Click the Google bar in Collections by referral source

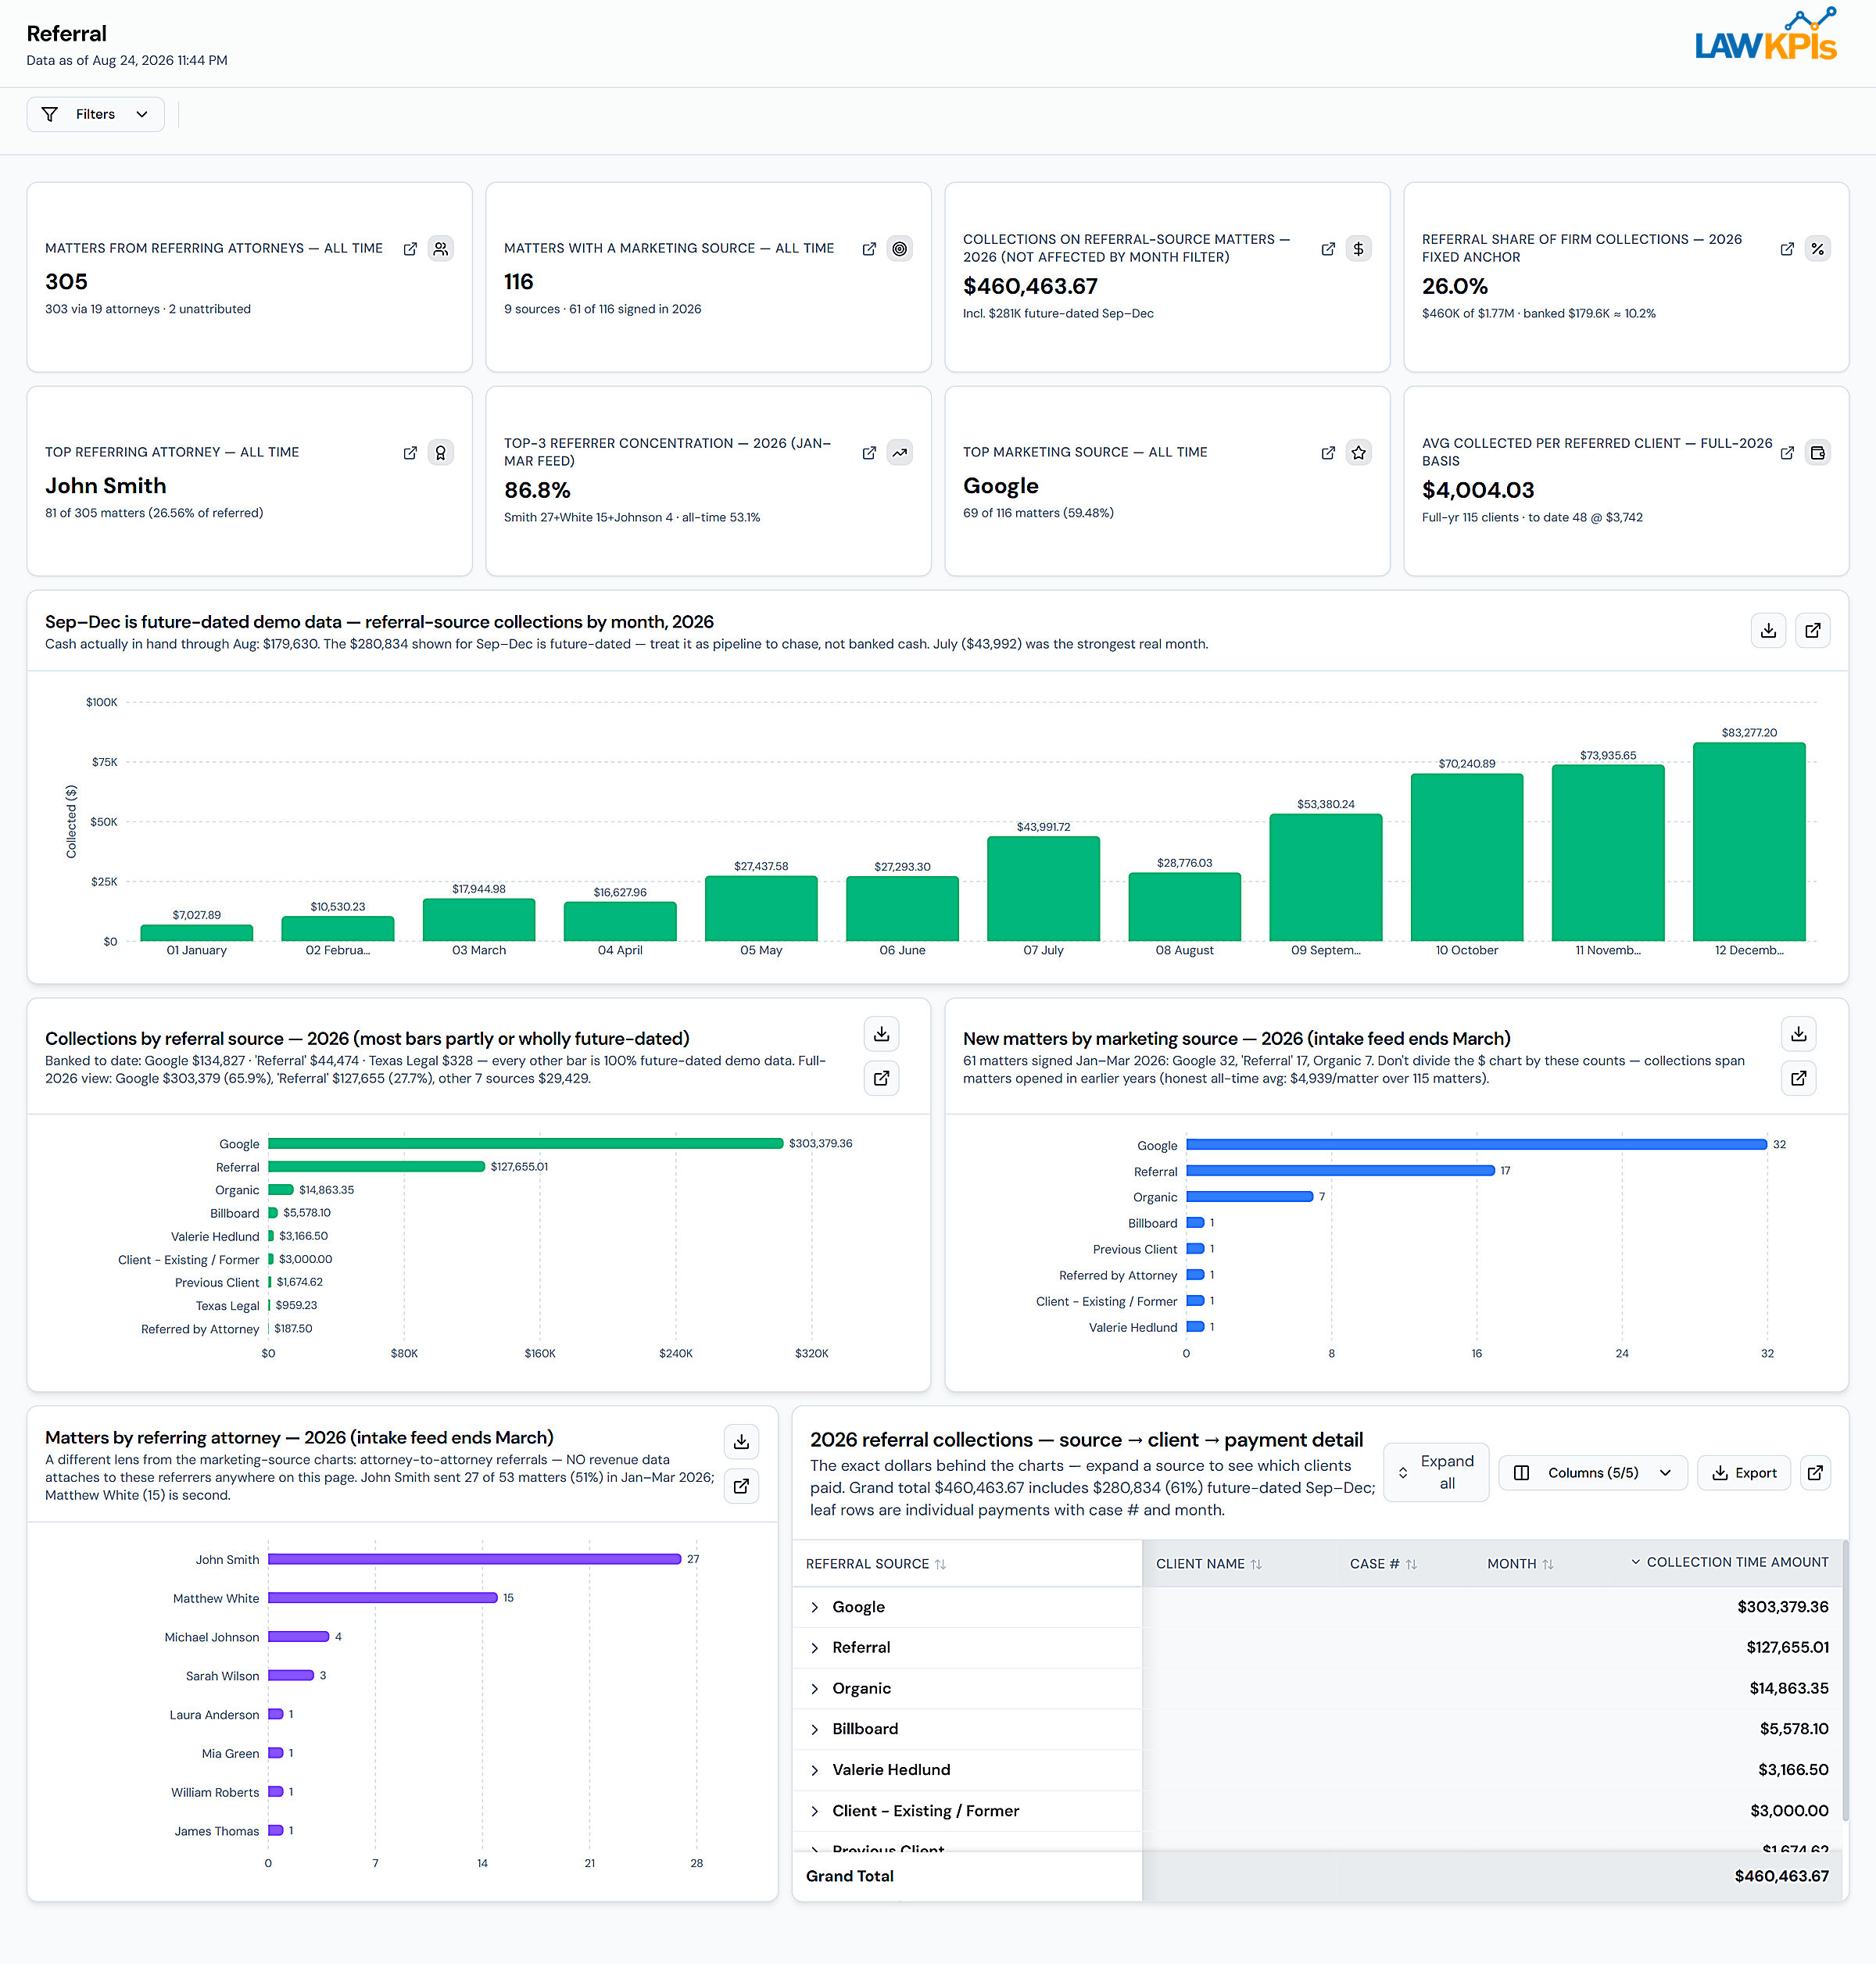pyautogui.click(x=526, y=1144)
